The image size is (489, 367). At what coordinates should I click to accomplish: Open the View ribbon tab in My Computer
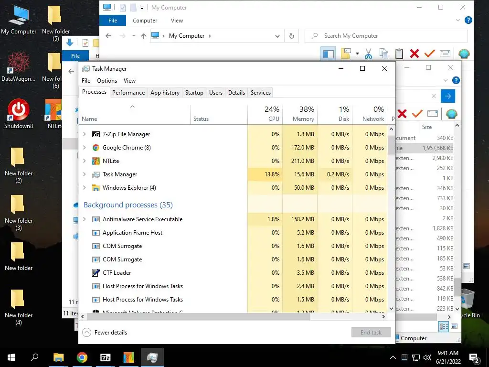pyautogui.click(x=177, y=21)
